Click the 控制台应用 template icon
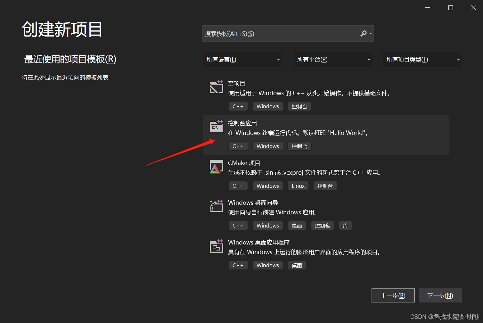The height and width of the screenshot is (323, 483). click(x=216, y=127)
